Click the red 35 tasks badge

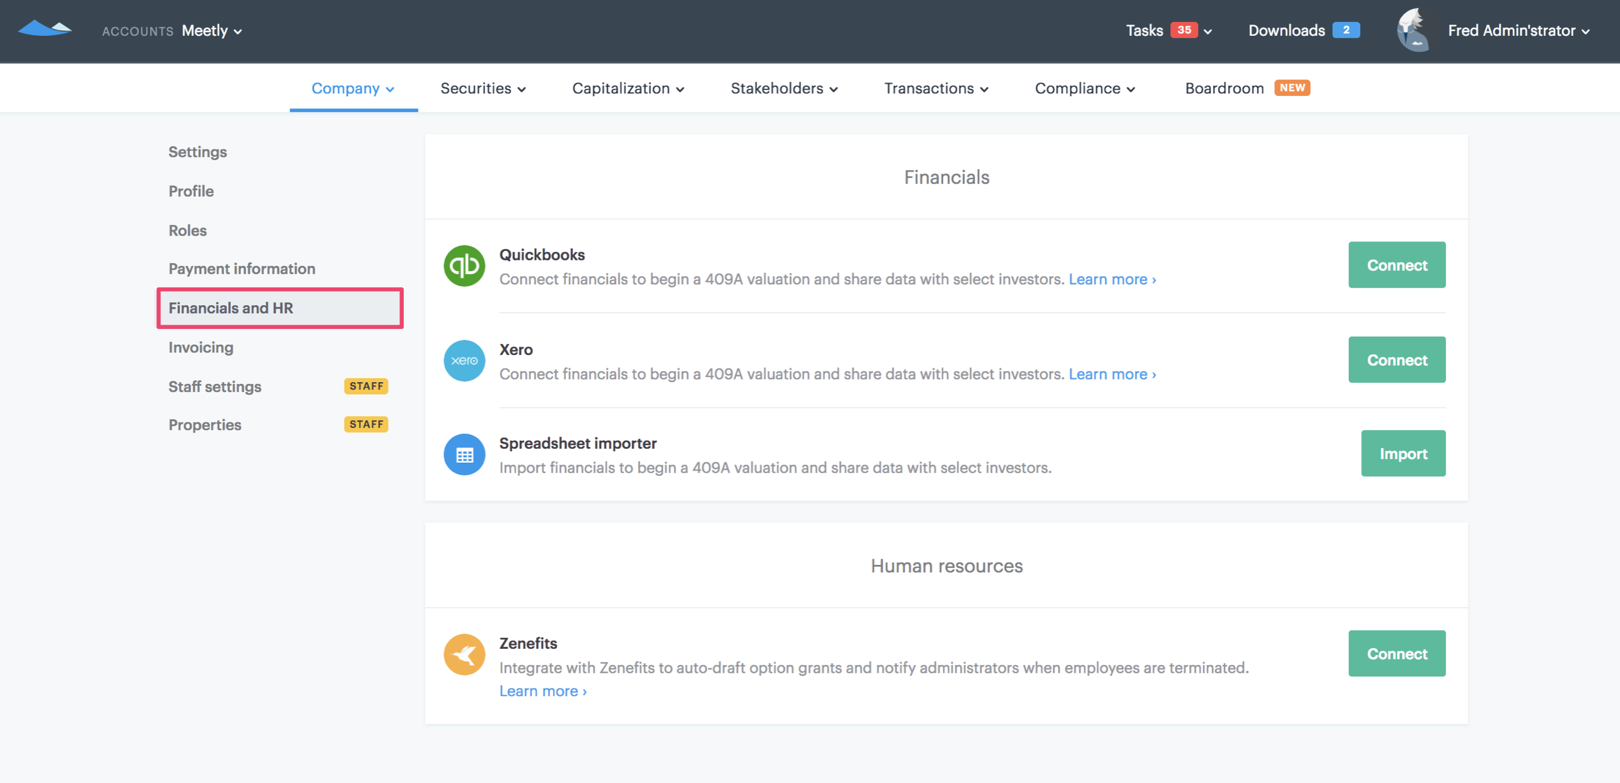[x=1183, y=30]
